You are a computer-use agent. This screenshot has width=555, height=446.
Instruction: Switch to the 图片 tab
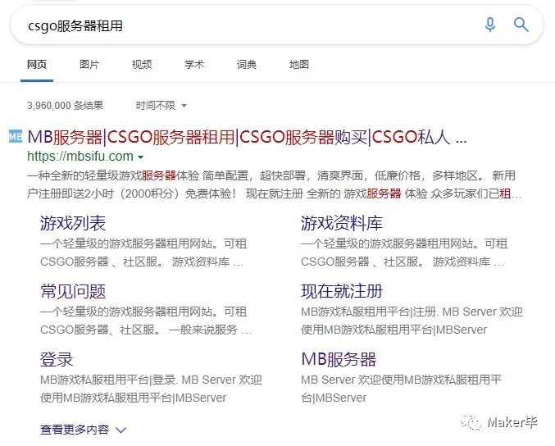point(89,65)
